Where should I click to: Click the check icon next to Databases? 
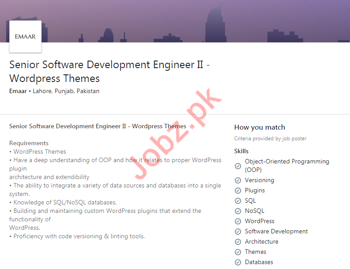[238, 262]
